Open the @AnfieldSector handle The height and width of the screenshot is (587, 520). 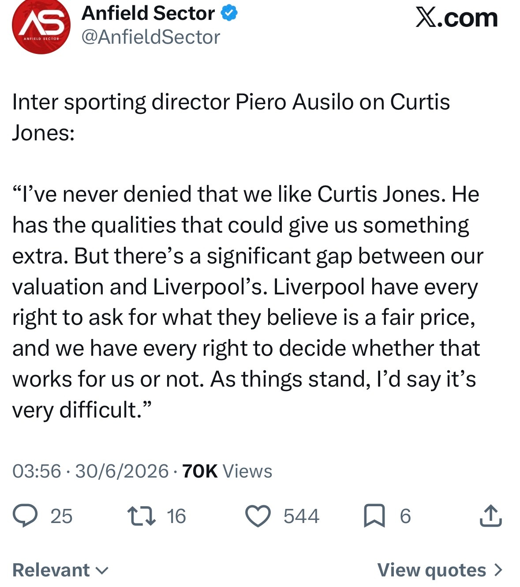(151, 37)
